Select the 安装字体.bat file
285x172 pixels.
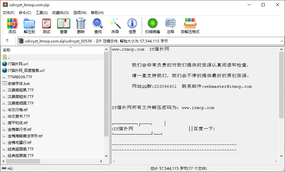19,83
